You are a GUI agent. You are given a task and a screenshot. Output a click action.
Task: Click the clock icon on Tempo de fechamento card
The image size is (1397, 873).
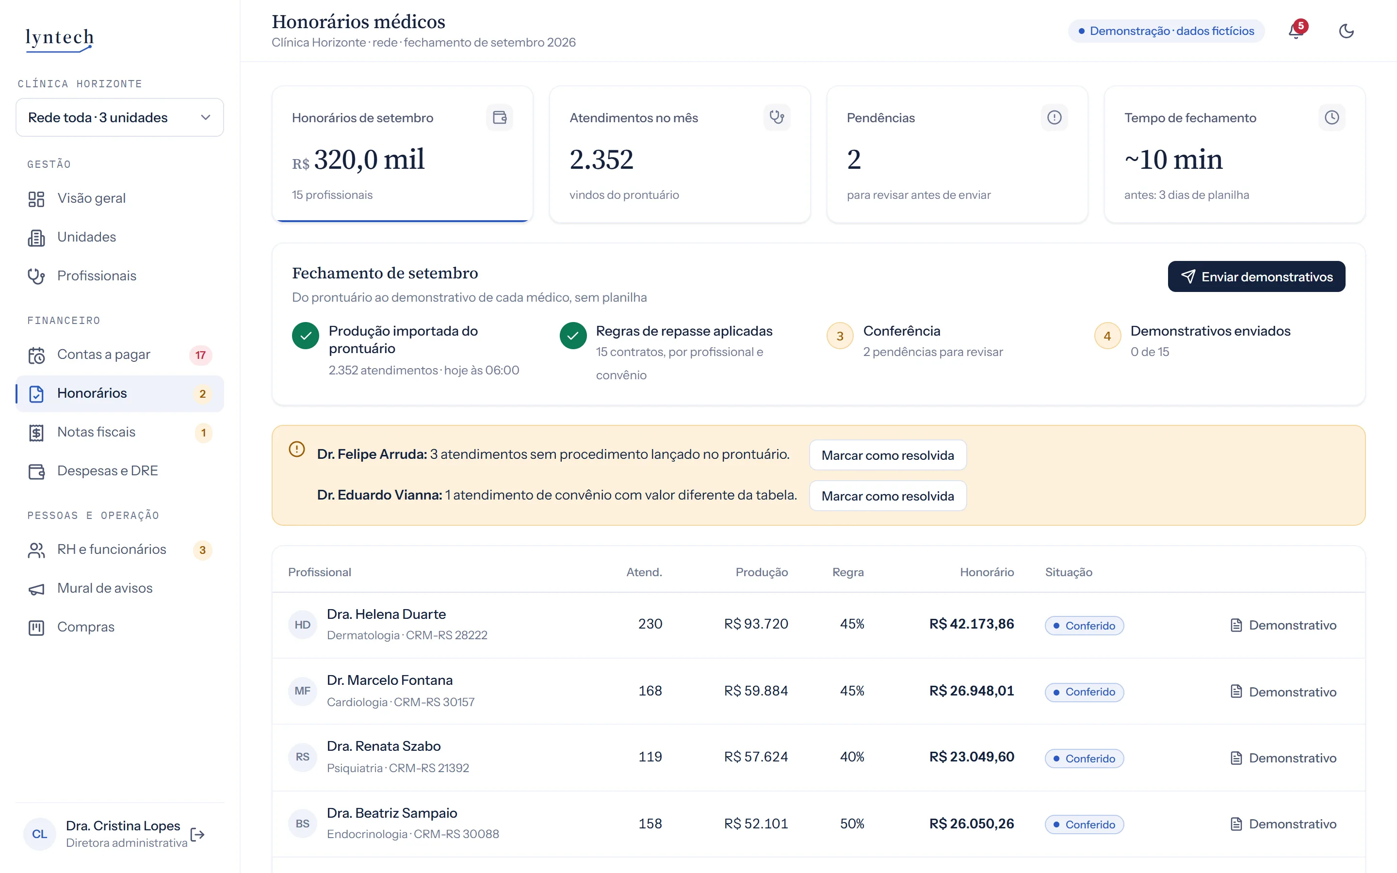click(1332, 117)
